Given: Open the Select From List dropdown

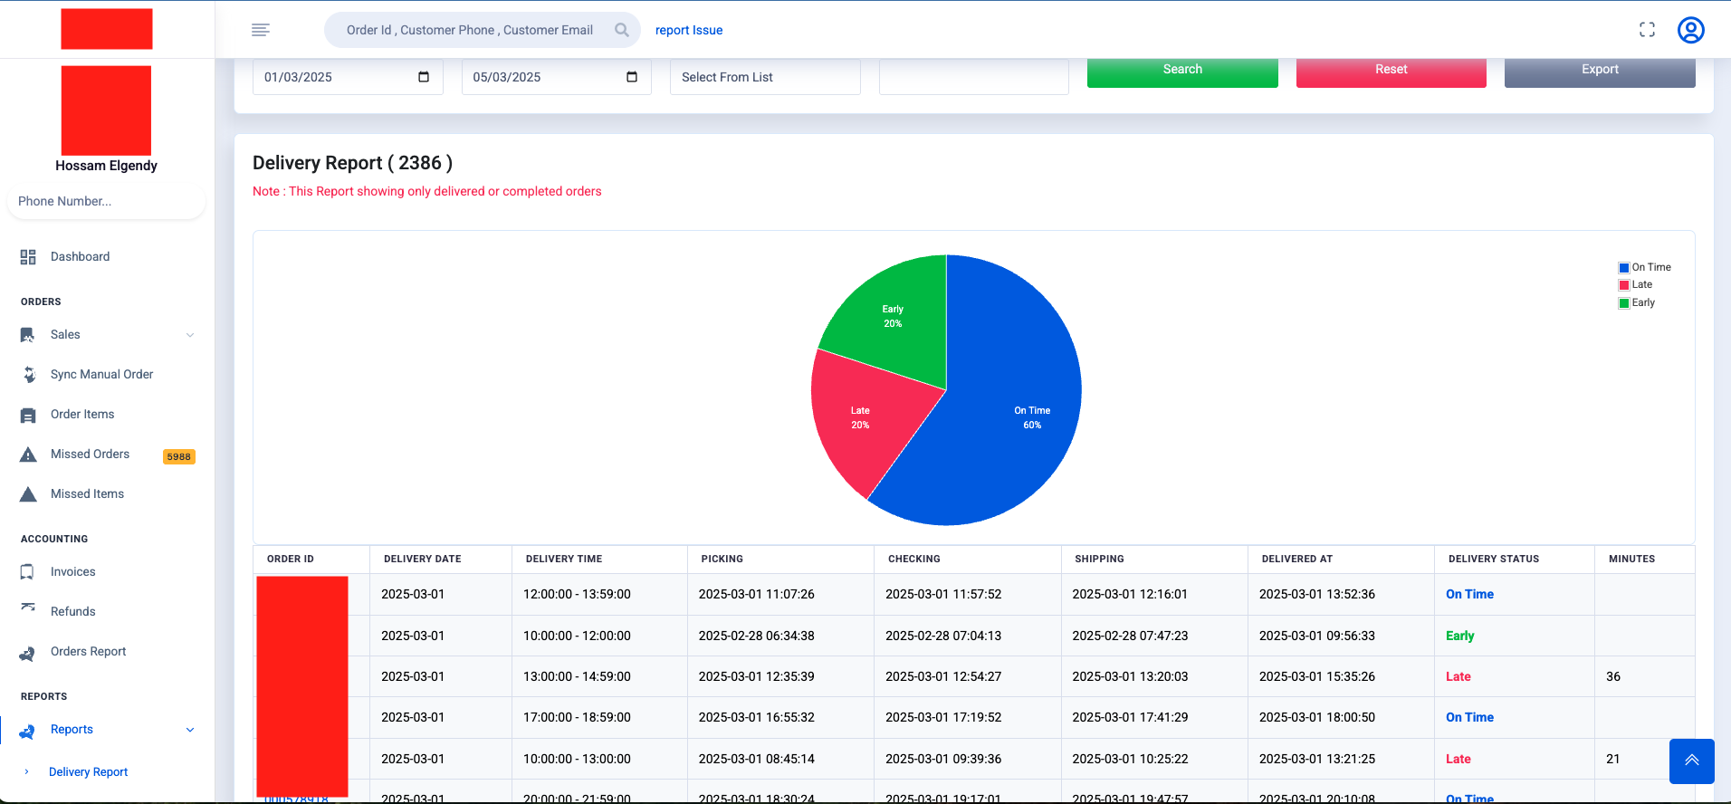Looking at the screenshot, I should click(x=765, y=77).
